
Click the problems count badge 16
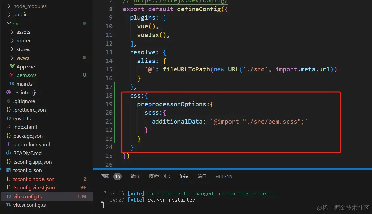click(117, 176)
